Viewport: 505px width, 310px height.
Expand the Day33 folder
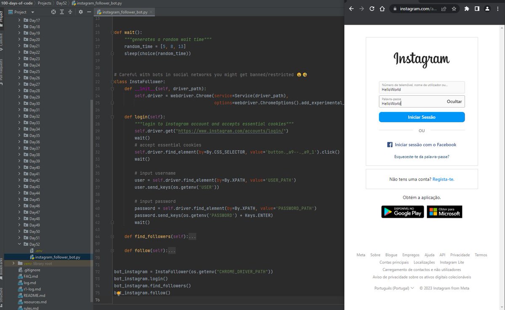[x=19, y=123]
